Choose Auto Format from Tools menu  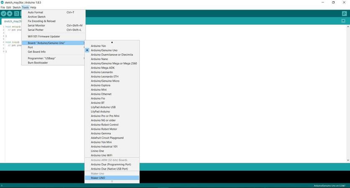click(54, 12)
